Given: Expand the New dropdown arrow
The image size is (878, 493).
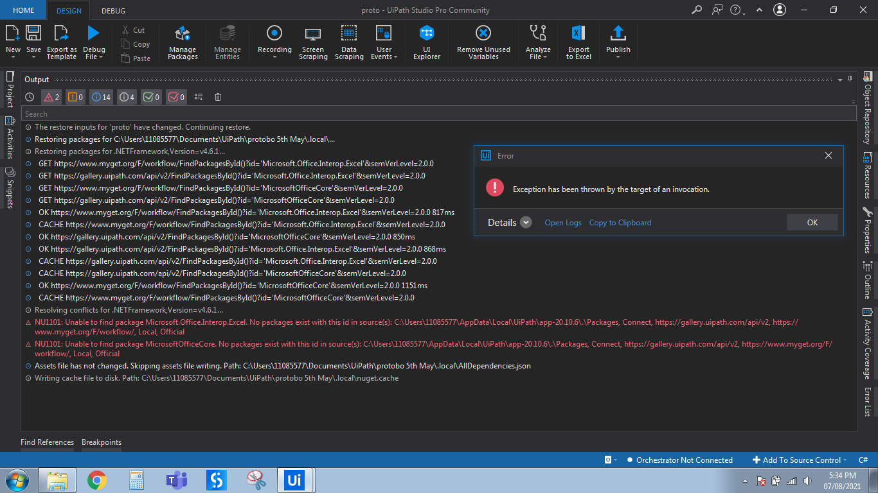Looking at the screenshot, I should pyautogui.click(x=13, y=57).
